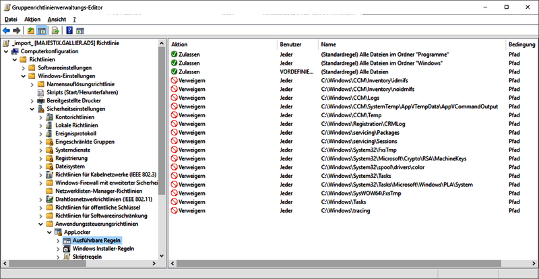This screenshot has width=539, height=279.
Task: Expand the Lokale Richtlinien node
Action: [41, 125]
